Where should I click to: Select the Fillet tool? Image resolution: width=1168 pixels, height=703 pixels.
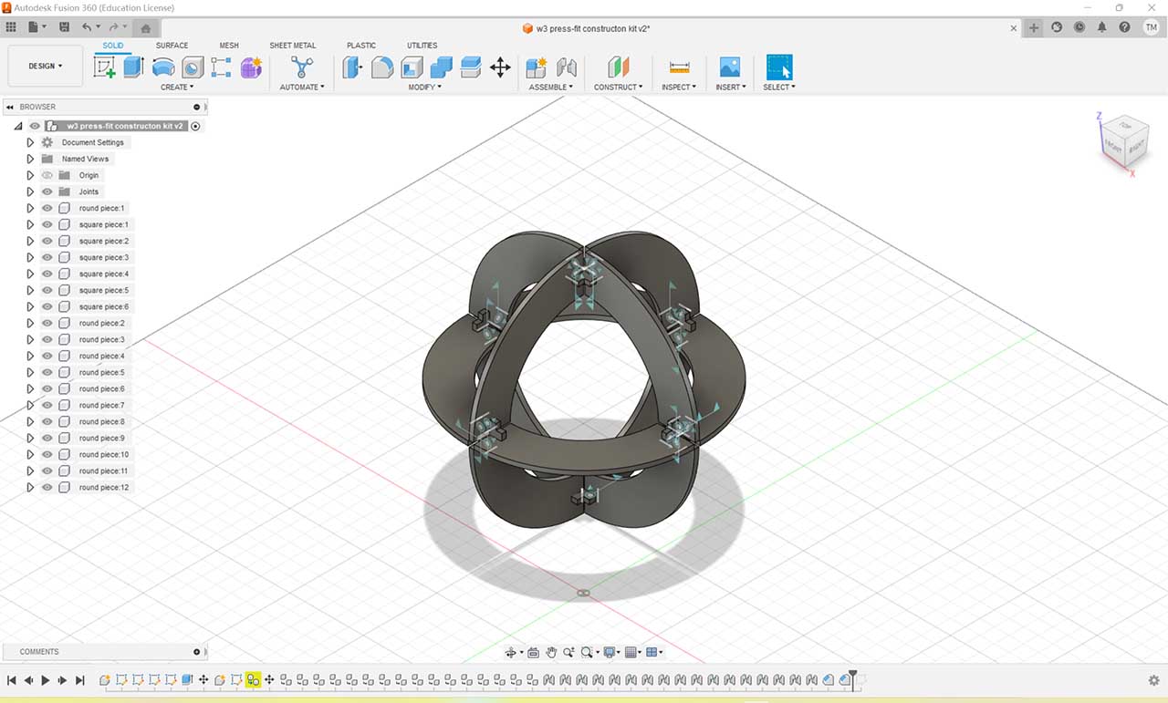[x=382, y=67]
